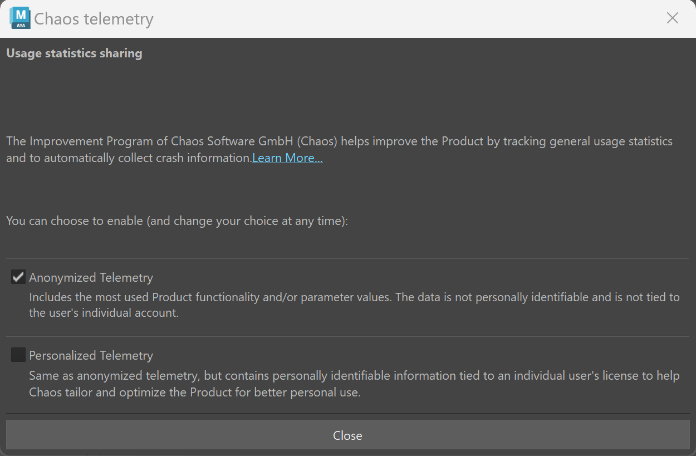Click the Personalized Telemetry label
The image size is (696, 456).
(x=91, y=355)
